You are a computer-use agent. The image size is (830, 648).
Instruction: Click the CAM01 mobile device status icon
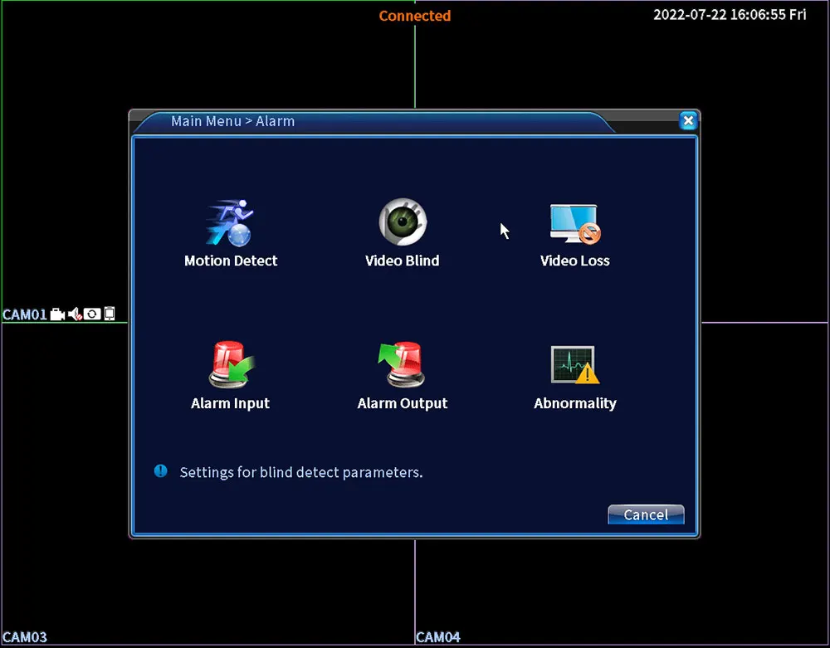coord(109,314)
